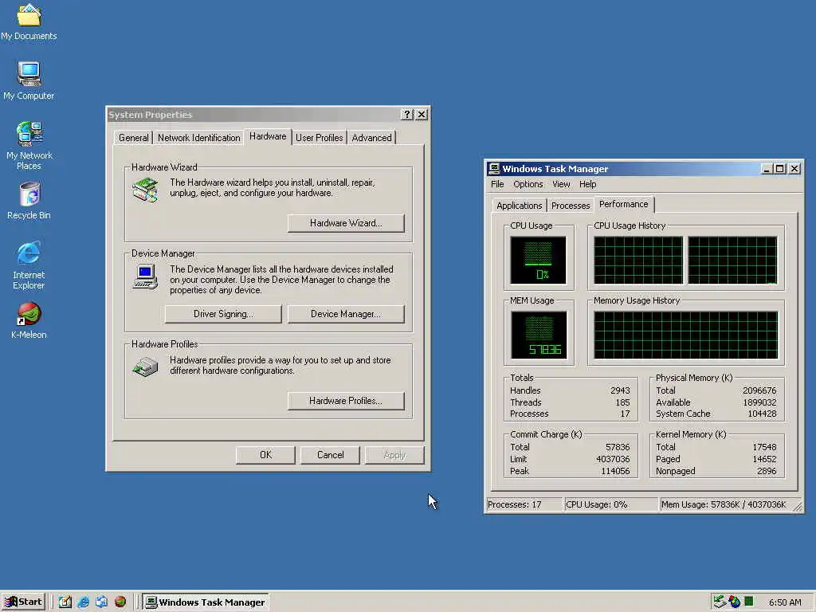Minimize the Windows Task Manager window
Image resolution: width=816 pixels, height=612 pixels.
coord(767,169)
